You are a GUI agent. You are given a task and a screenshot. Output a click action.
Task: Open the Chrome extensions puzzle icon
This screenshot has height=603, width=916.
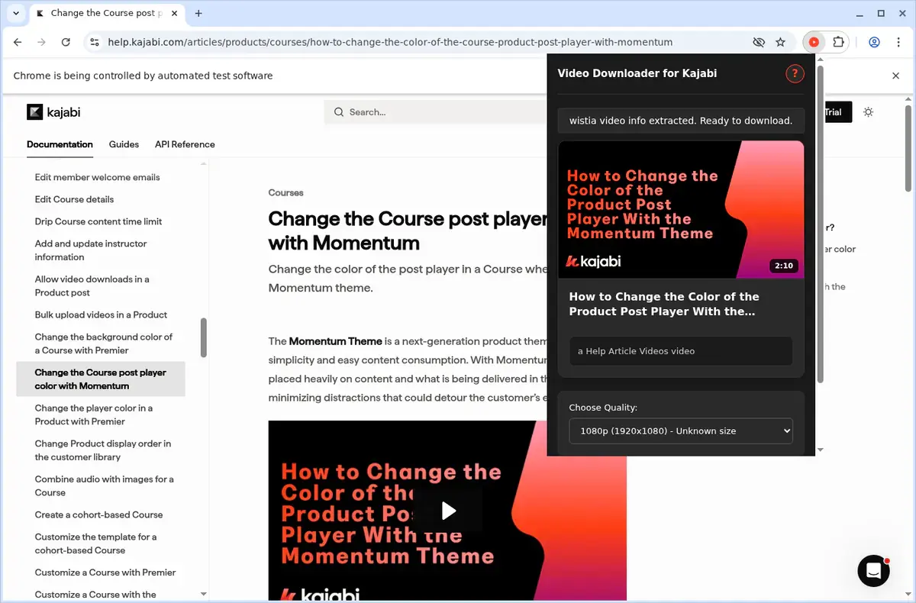pos(838,43)
